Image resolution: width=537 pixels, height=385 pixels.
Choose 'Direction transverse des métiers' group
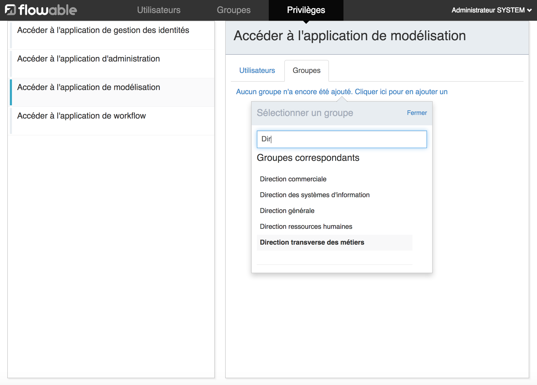(x=335, y=242)
